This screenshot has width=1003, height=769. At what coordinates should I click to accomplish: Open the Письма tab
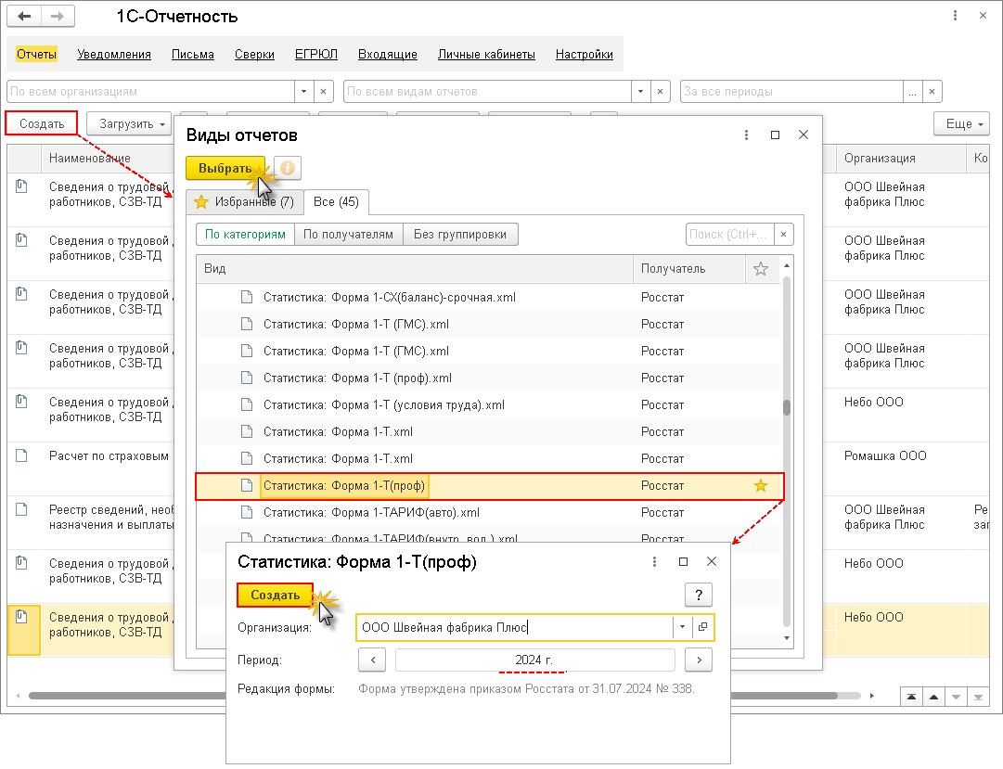tap(193, 55)
